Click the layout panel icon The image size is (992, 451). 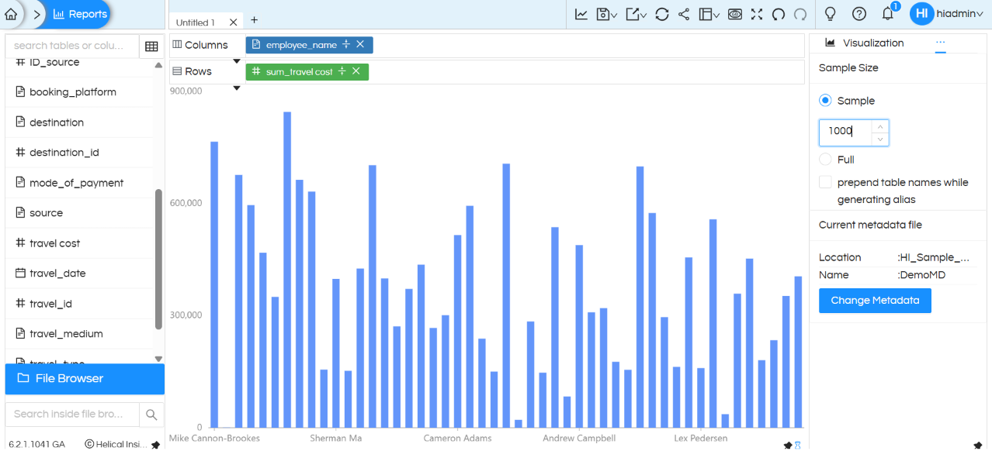pyautogui.click(x=705, y=14)
